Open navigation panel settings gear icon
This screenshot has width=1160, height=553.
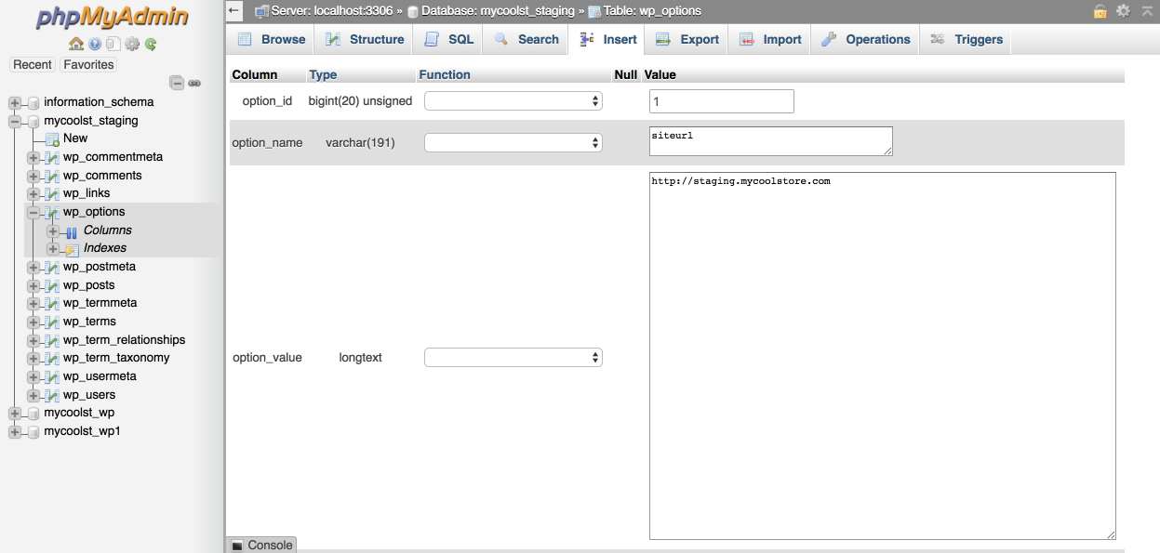[x=132, y=44]
